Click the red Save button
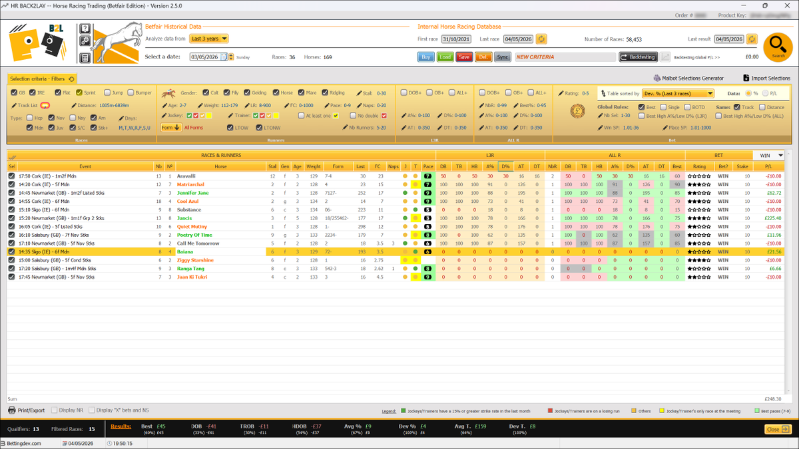Viewport: 799px width, 449px height. [x=464, y=57]
